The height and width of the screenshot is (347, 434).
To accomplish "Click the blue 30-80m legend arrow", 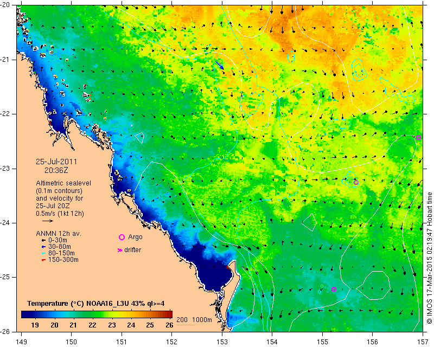I will pos(43,247).
